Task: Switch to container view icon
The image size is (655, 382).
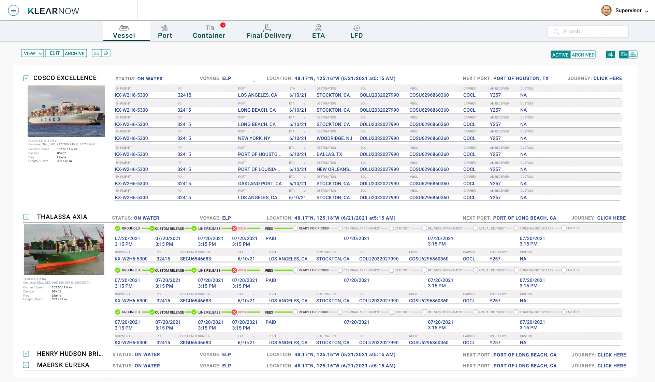Action: pyautogui.click(x=624, y=54)
